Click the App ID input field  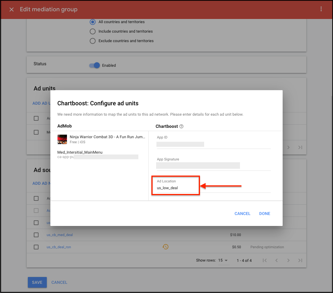click(213, 144)
